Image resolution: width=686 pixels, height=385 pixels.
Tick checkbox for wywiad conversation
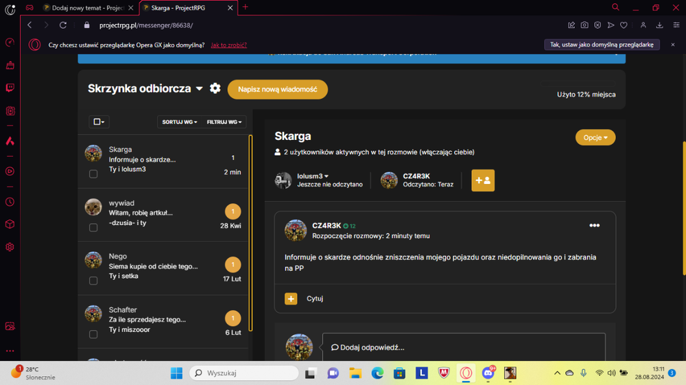point(93,228)
